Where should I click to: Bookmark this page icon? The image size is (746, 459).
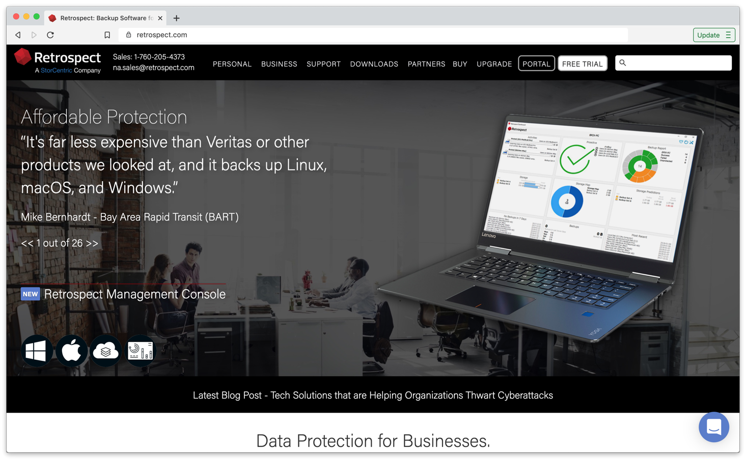coord(107,35)
